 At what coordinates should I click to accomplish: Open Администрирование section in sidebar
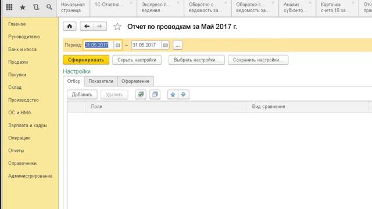pyautogui.click(x=30, y=176)
